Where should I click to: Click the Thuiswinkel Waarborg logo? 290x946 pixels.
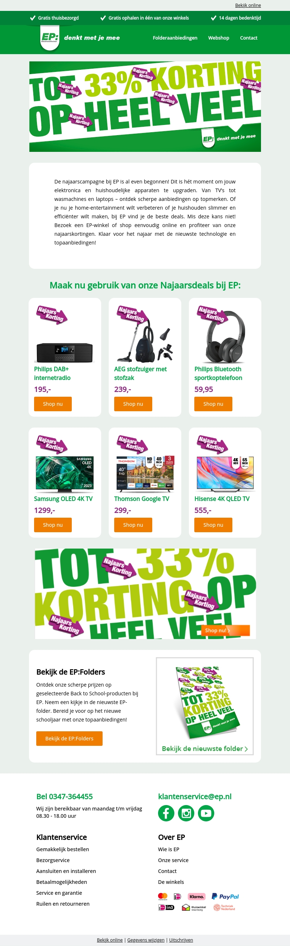[194, 907]
